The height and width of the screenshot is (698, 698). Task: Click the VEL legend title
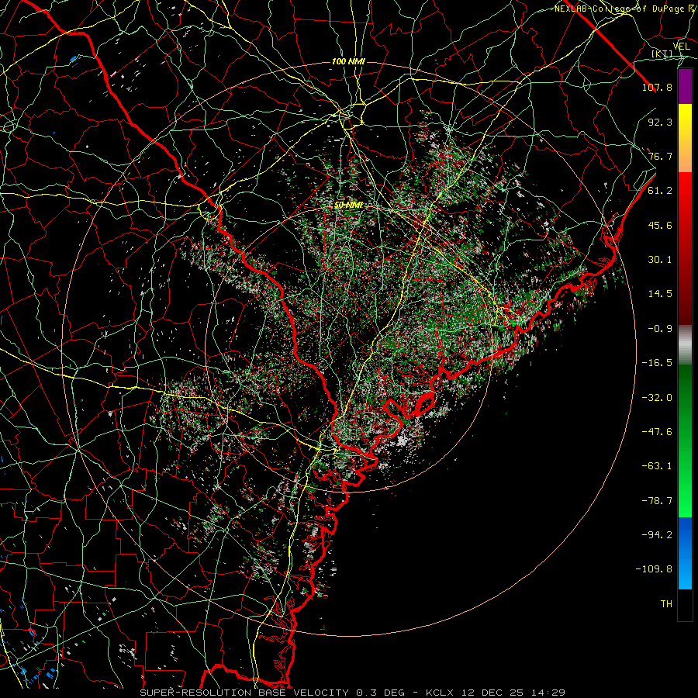pos(682,46)
